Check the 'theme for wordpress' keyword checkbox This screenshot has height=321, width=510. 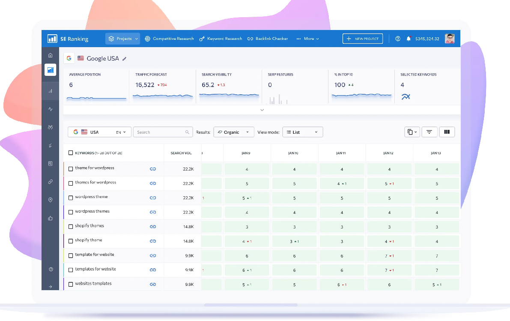pos(71,169)
